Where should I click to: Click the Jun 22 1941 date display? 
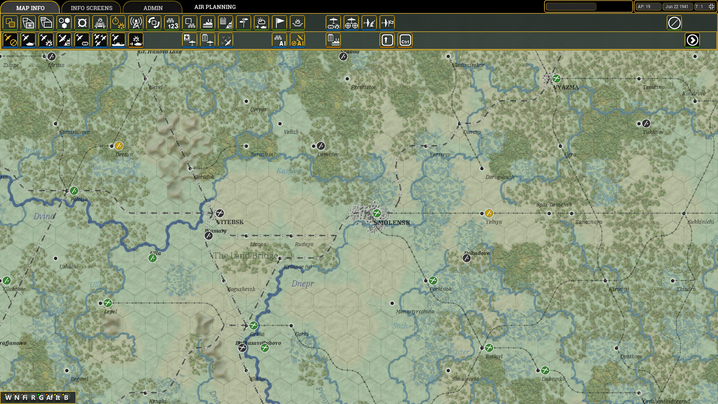[x=677, y=6]
